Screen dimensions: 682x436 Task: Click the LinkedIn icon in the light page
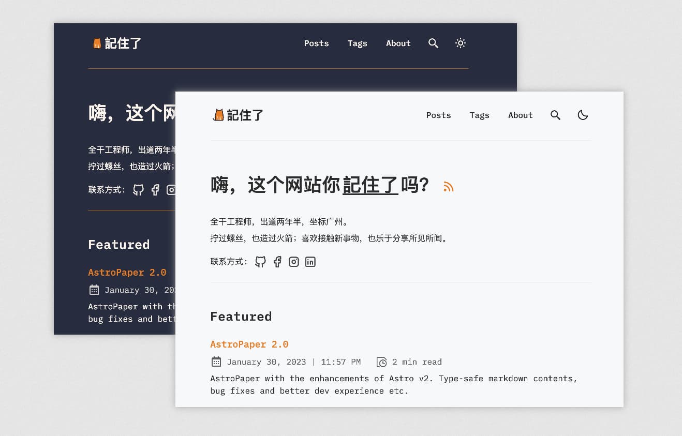pos(310,262)
